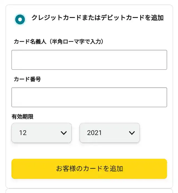Focus the カード番号 text input field

(x=89, y=97)
